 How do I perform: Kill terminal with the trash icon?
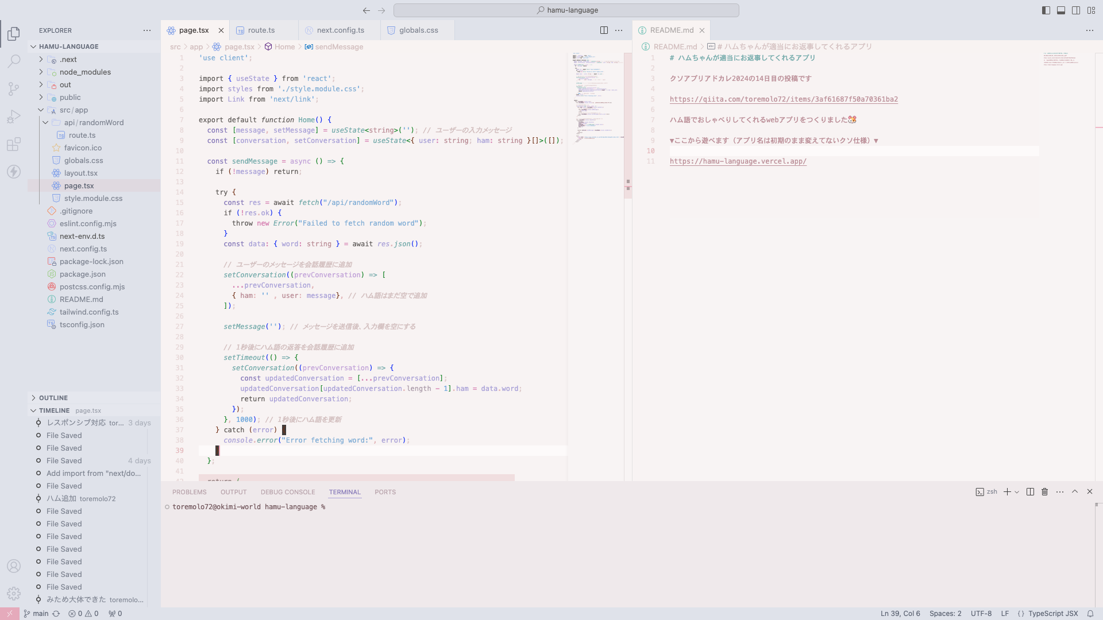pyautogui.click(x=1045, y=492)
